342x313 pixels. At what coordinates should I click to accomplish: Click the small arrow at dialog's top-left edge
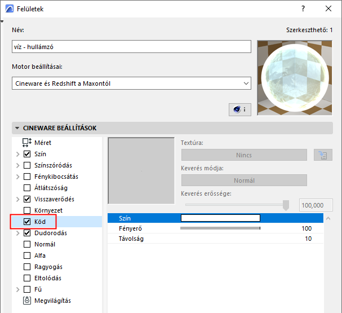(2, 21)
